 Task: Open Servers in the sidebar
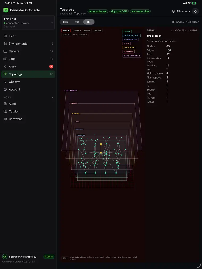[28, 51]
